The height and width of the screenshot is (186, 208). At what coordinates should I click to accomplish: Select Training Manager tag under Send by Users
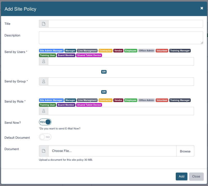pyautogui.click(x=180, y=51)
